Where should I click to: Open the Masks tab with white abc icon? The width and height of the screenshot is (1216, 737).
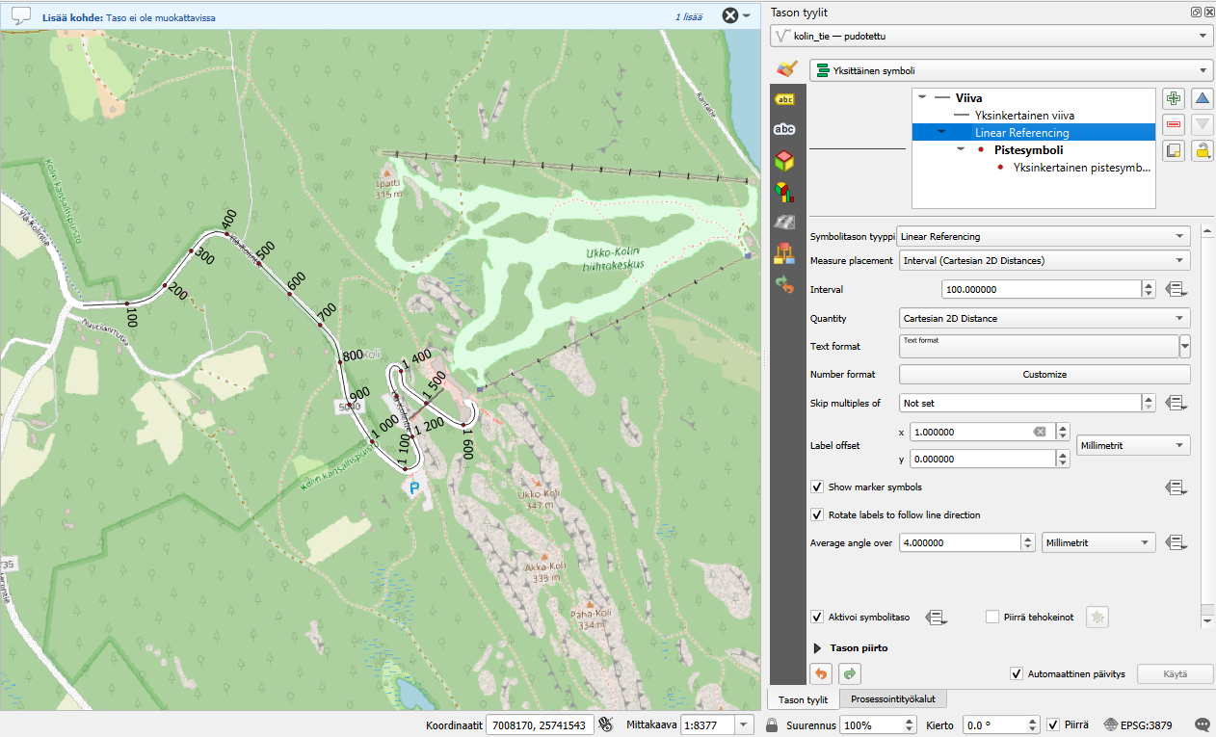pos(785,129)
